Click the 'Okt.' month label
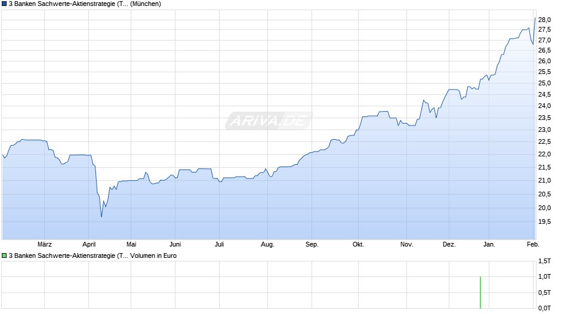 pyautogui.click(x=358, y=244)
